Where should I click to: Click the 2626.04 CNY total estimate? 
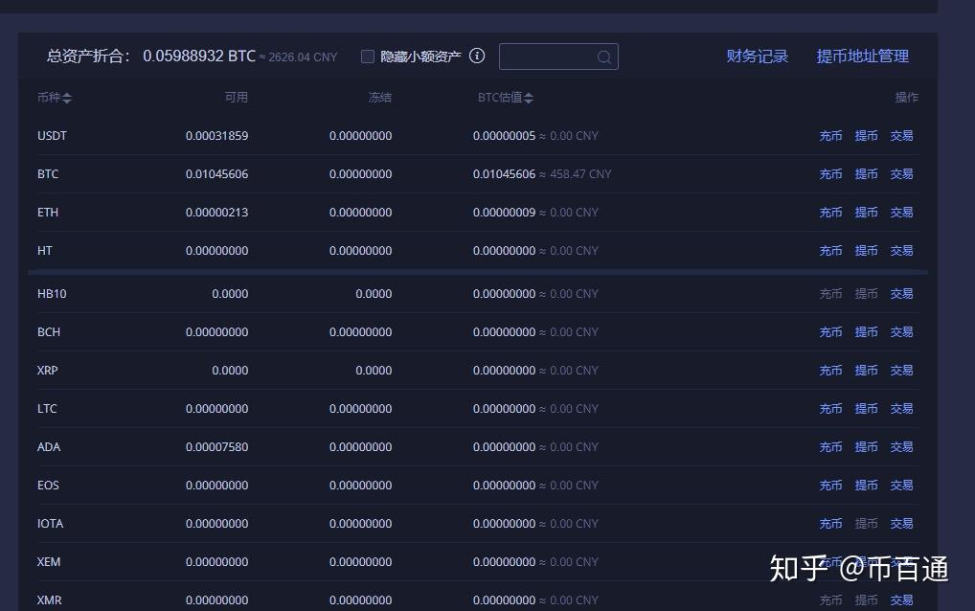pyautogui.click(x=303, y=57)
